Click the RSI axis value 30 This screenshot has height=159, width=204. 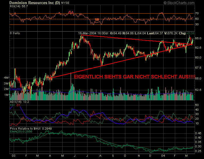[x=197, y=24]
